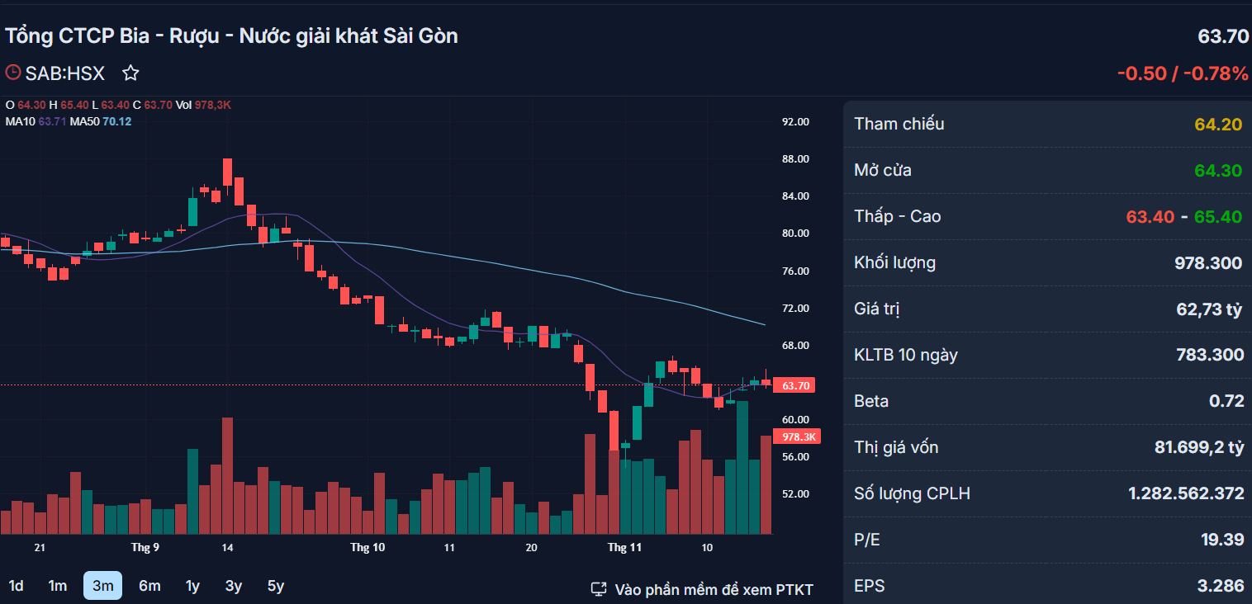Click the Thg 11 date marker
The image size is (1252, 604).
(x=624, y=547)
